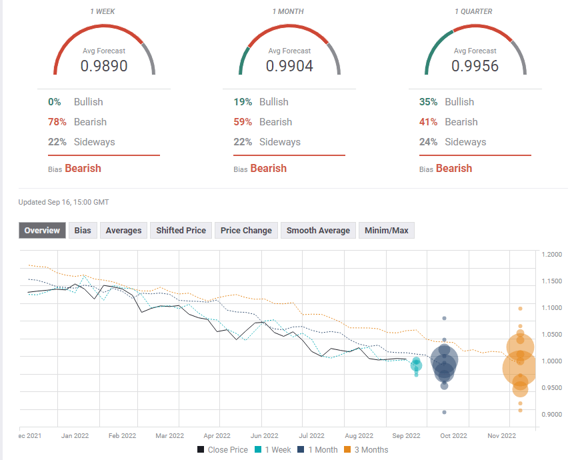Viewport: 586px width, 460px height.
Task: Click the dark blue October forecast bubble
Action: coord(444,363)
